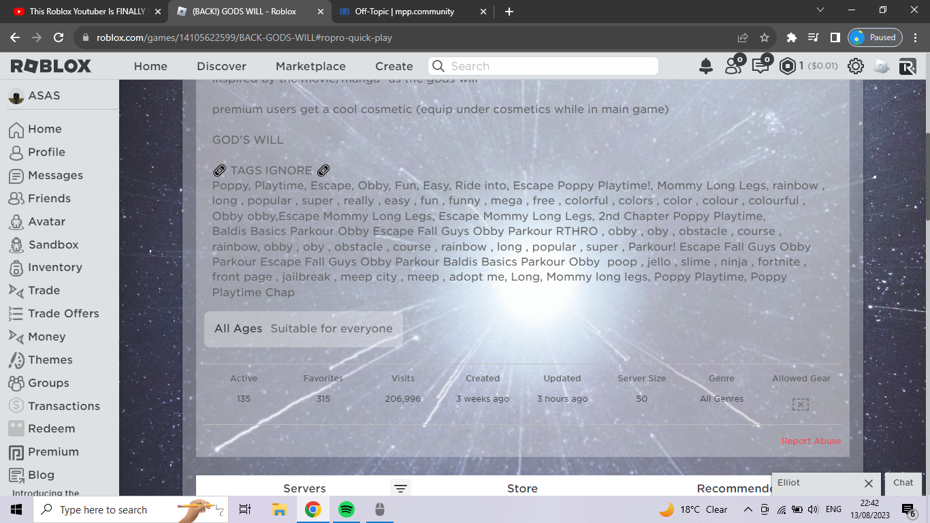
Task: Open Discover in top navigation
Action: [x=221, y=66]
